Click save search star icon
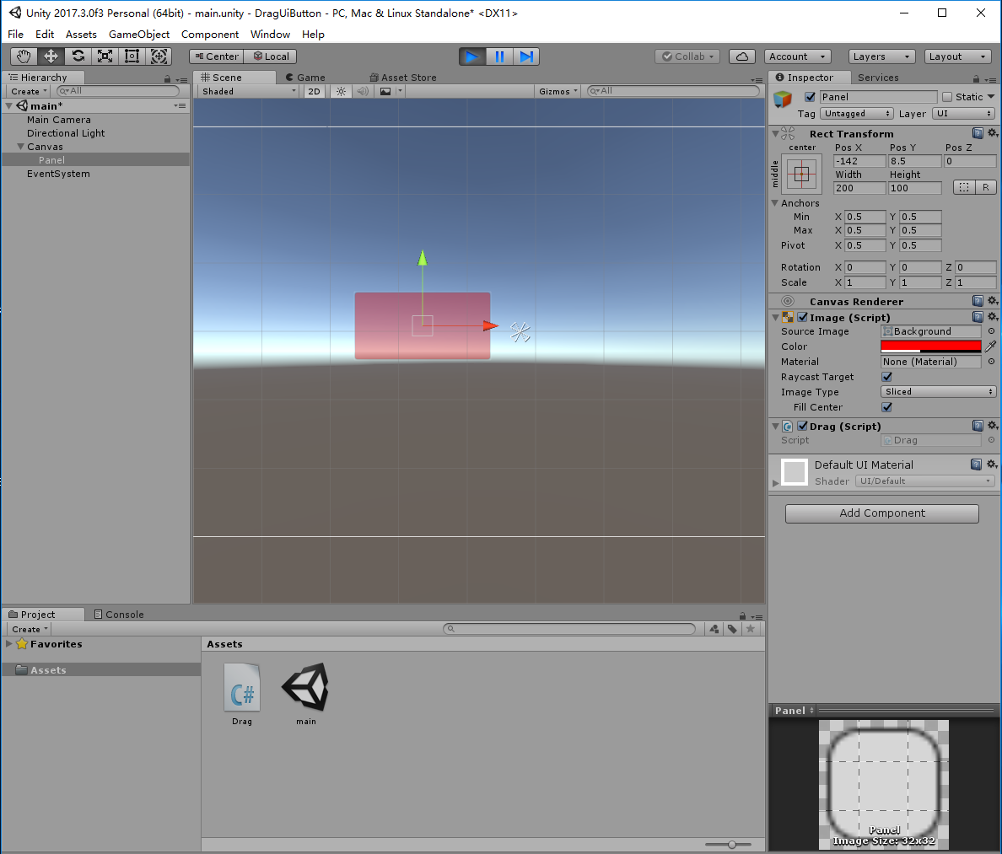This screenshot has height=854, width=1002. coord(750,629)
